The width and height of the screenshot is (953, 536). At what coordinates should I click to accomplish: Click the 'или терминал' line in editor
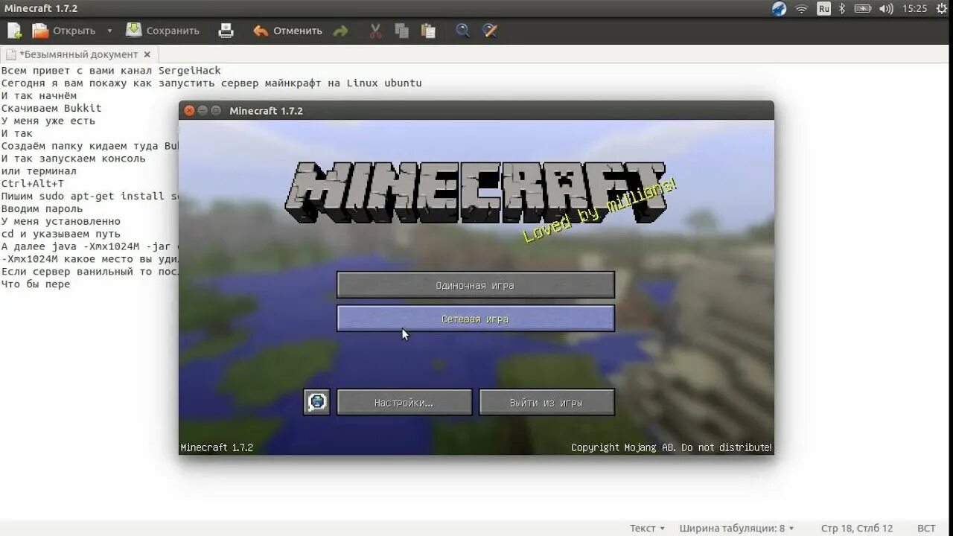tap(39, 170)
